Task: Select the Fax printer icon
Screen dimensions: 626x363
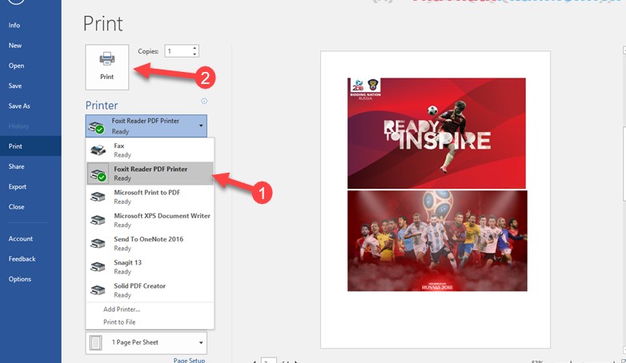Action: point(98,150)
